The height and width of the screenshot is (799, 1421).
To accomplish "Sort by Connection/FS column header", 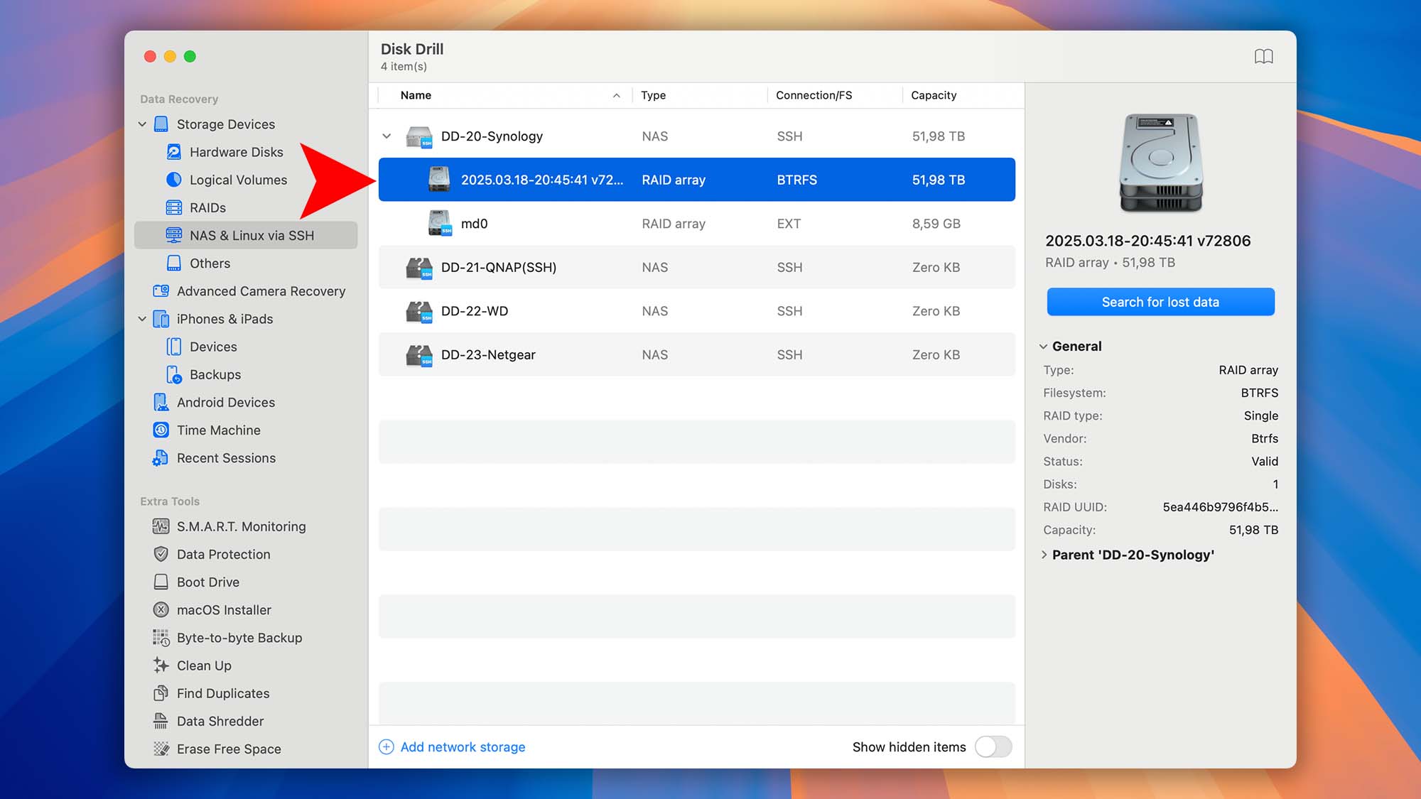I will pyautogui.click(x=814, y=95).
